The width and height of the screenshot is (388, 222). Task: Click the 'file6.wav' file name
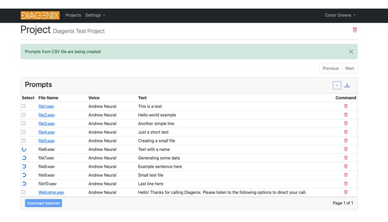pos(46,149)
